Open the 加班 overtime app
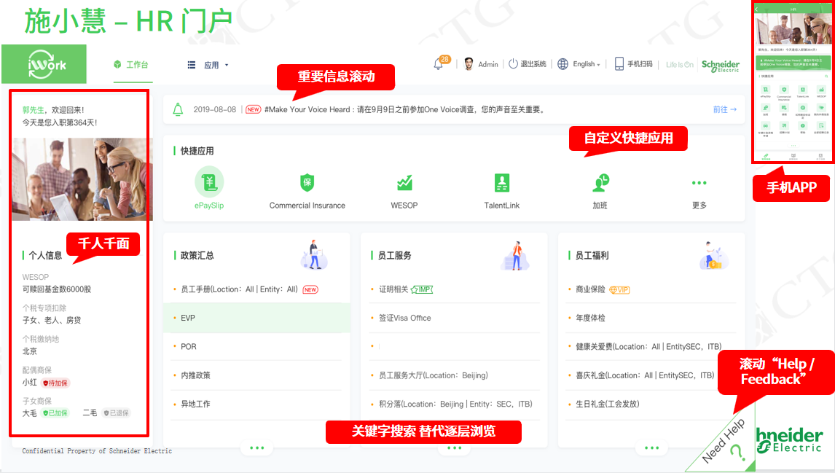 (600, 191)
